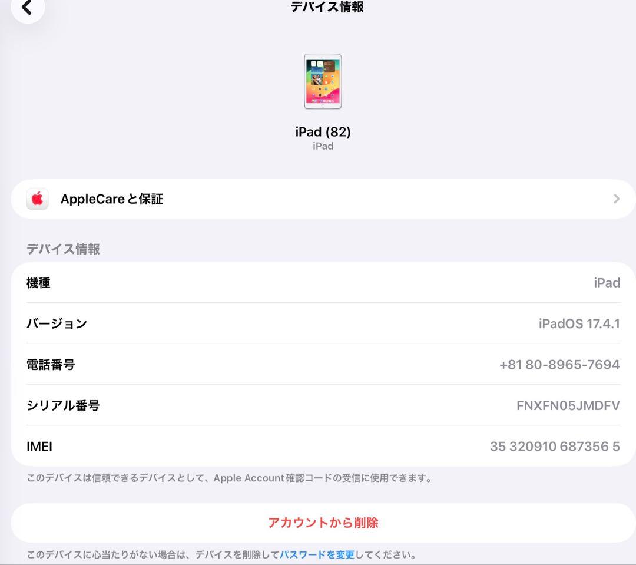Expand AppleCare row via chevron arrow
This screenshot has width=636, height=565.
tap(617, 199)
